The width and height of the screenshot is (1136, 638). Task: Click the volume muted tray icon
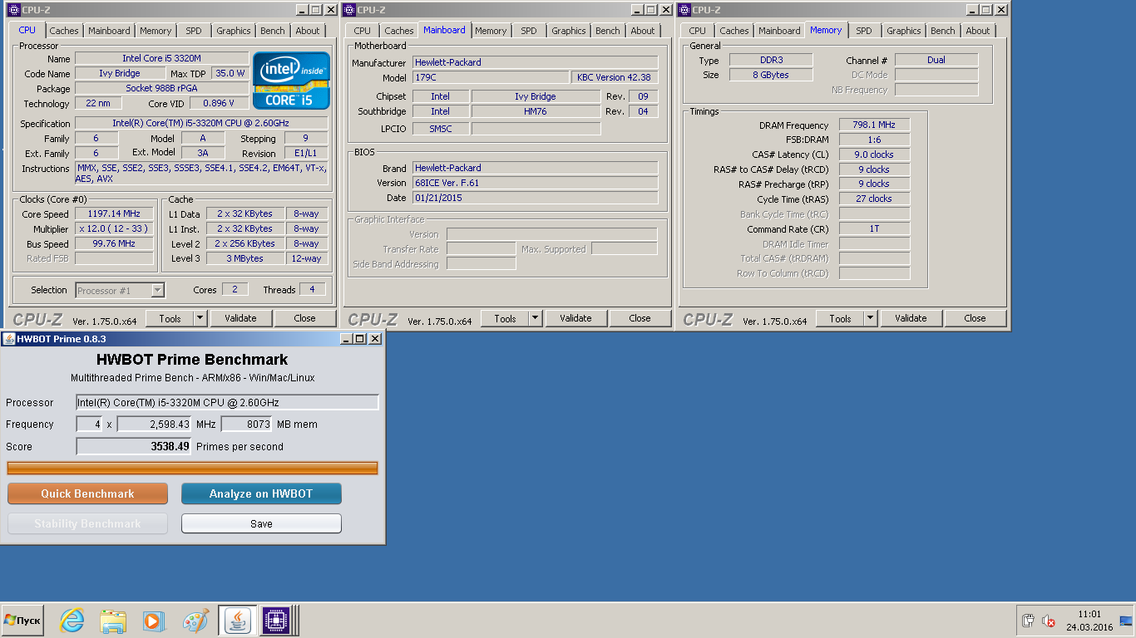point(1049,621)
